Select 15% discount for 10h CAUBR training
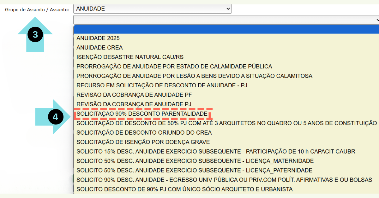379x198 pixels. tap(216, 151)
